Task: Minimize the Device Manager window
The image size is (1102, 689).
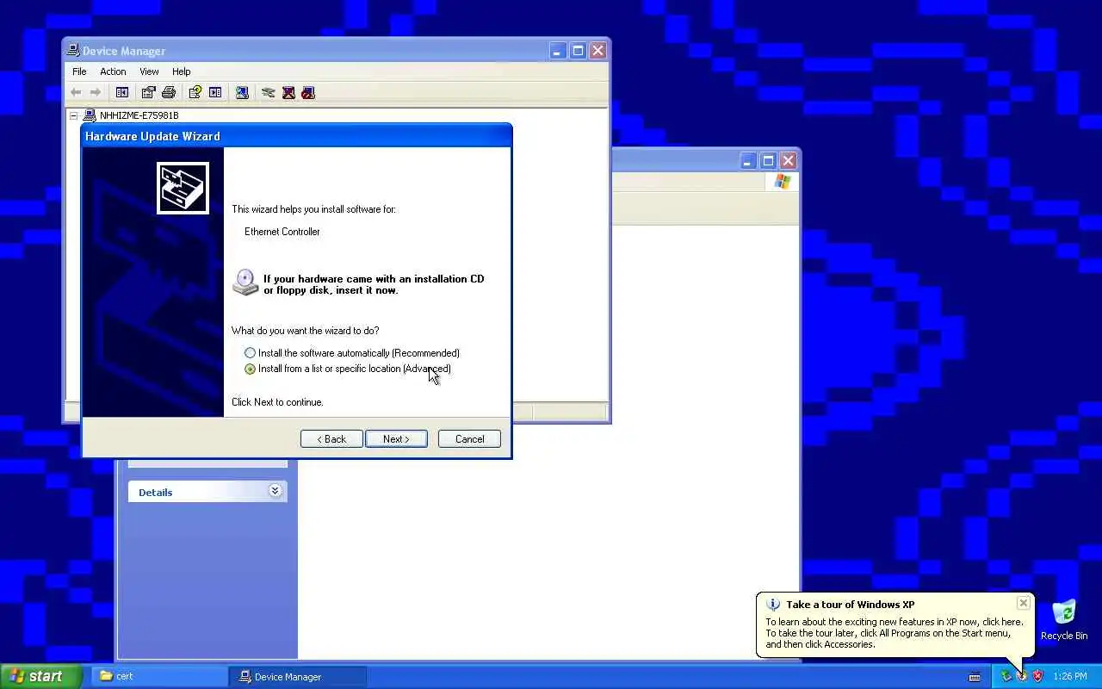Action: pyautogui.click(x=557, y=51)
